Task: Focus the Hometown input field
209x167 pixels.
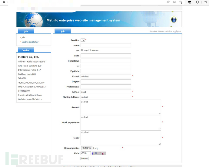Action: tap(106, 61)
